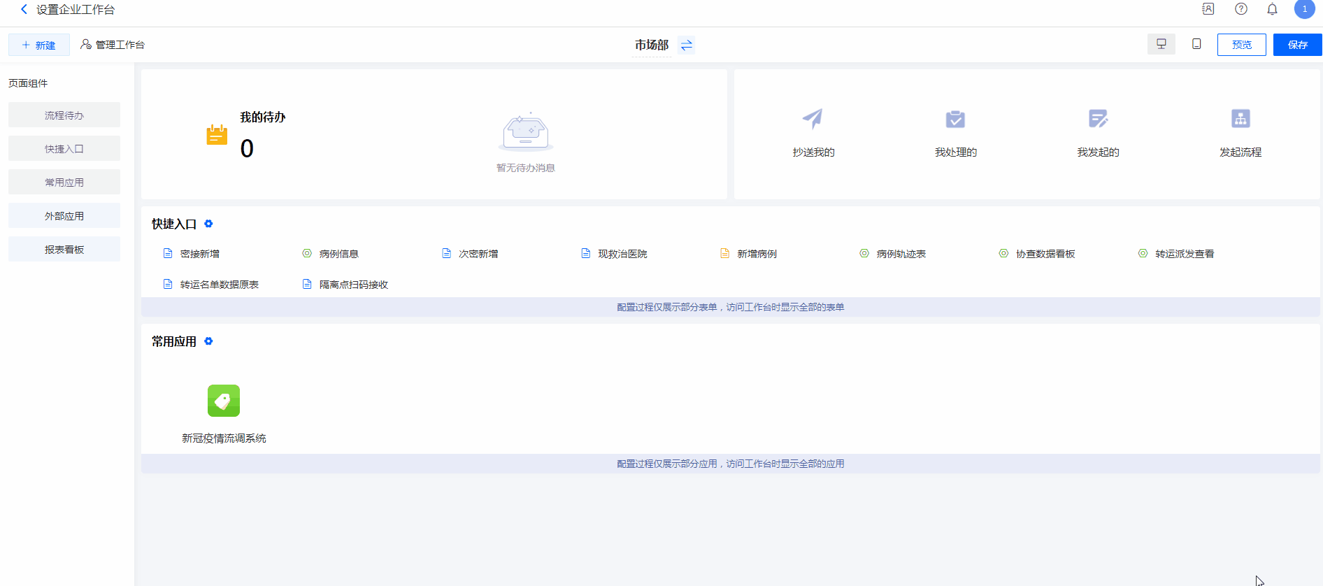Image resolution: width=1323 pixels, height=586 pixels.
Task: Click the user avatar in top right
Action: [x=1304, y=9]
